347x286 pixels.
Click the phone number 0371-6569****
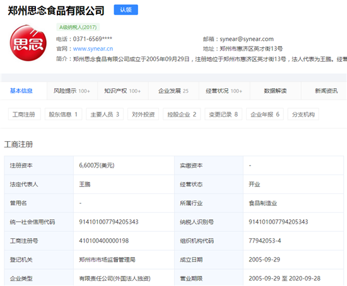(x=93, y=39)
